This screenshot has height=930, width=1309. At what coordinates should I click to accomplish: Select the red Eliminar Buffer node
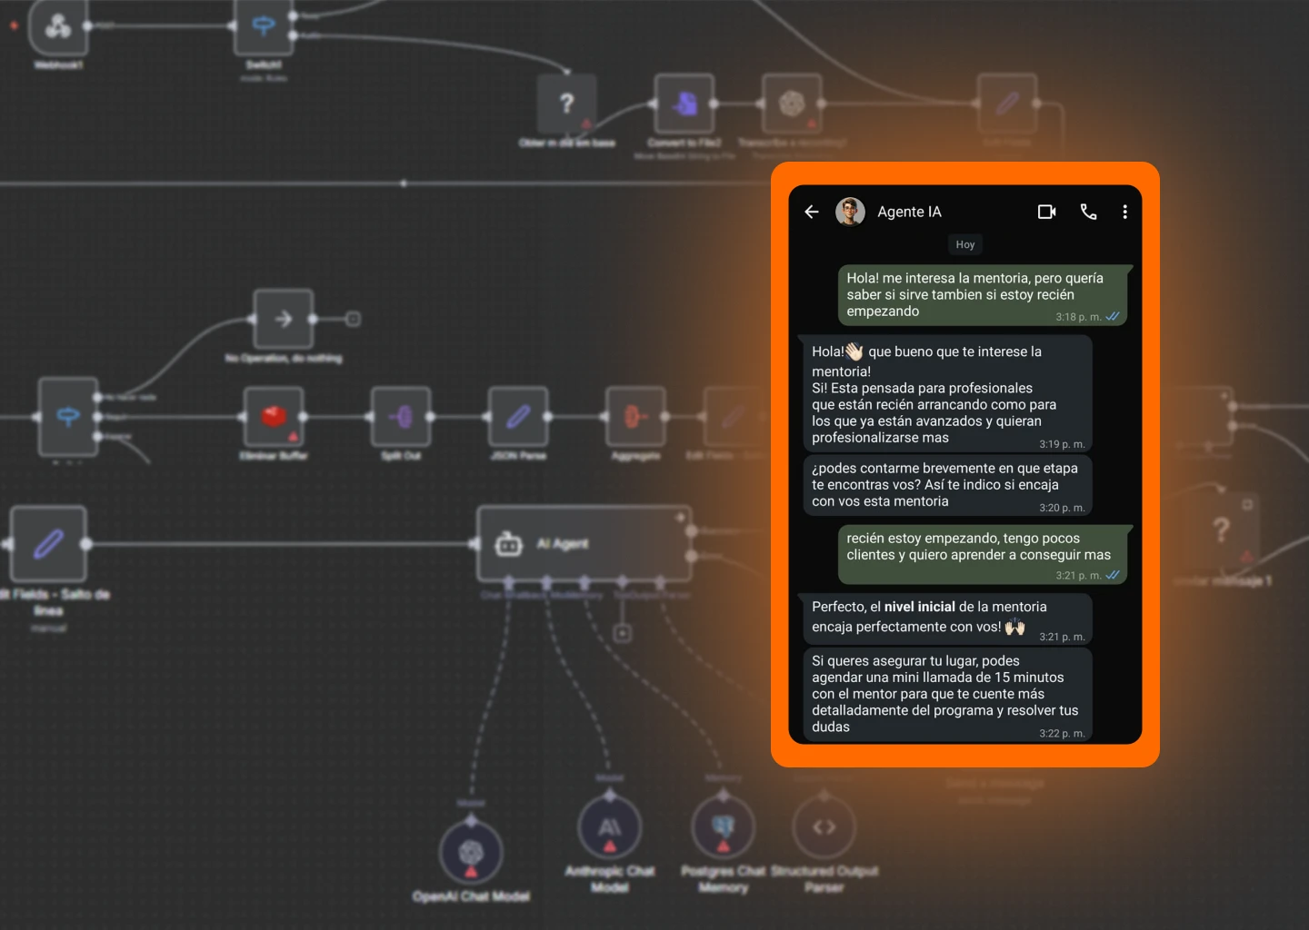(x=274, y=417)
